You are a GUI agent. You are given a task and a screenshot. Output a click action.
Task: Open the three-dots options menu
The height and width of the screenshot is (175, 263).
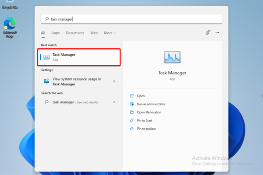pyautogui.click(x=217, y=33)
